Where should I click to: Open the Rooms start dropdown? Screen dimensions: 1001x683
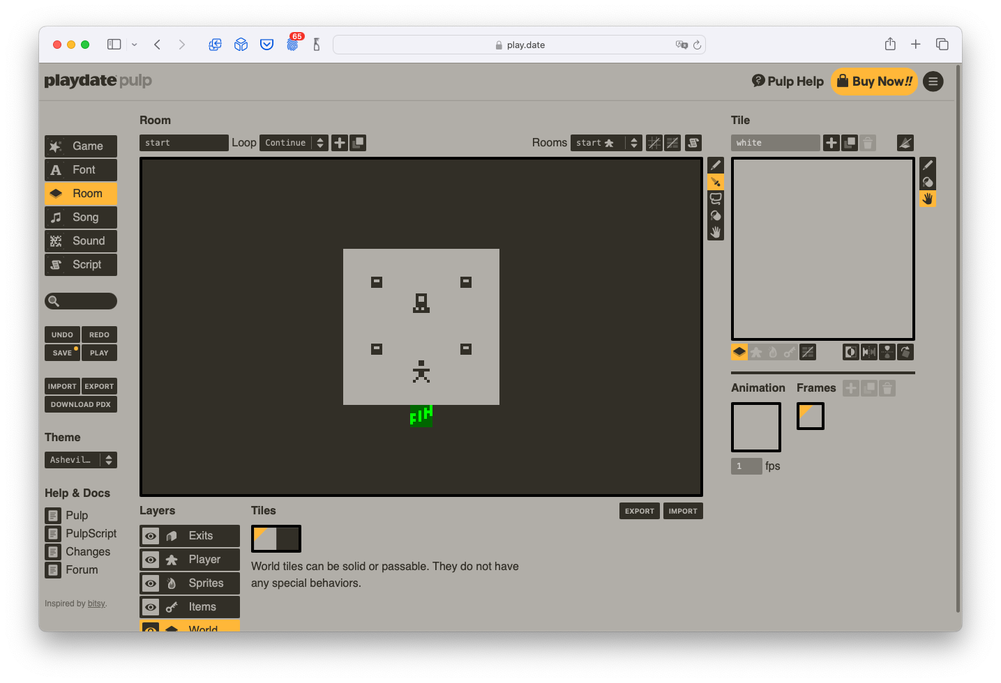[x=606, y=143]
